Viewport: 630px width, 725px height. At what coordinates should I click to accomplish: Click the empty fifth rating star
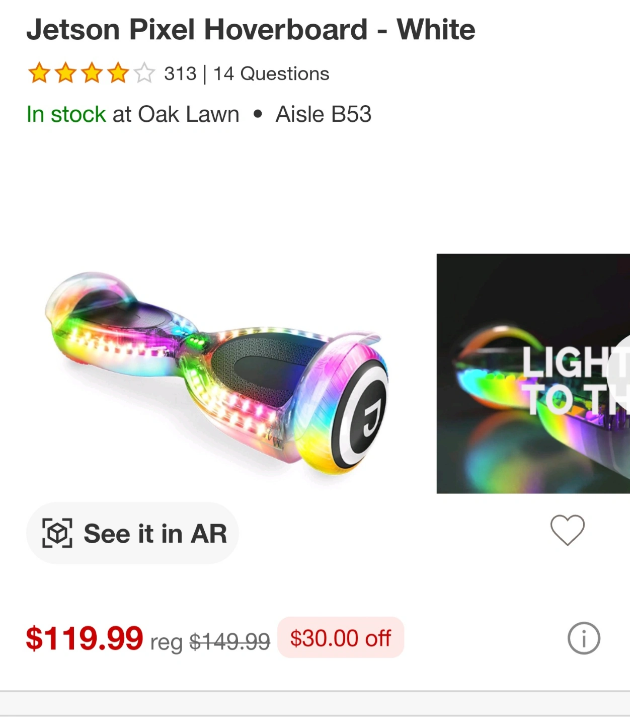click(144, 73)
